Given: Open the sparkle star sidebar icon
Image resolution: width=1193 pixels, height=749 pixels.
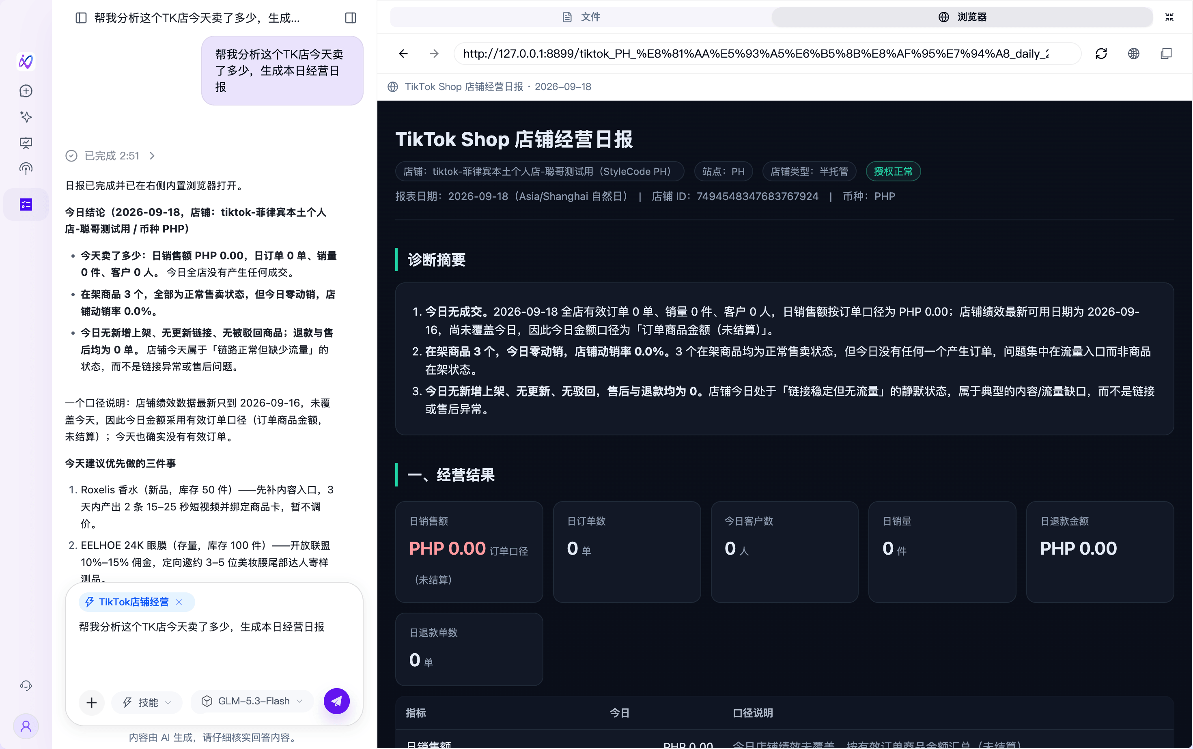Looking at the screenshot, I should pyautogui.click(x=26, y=117).
